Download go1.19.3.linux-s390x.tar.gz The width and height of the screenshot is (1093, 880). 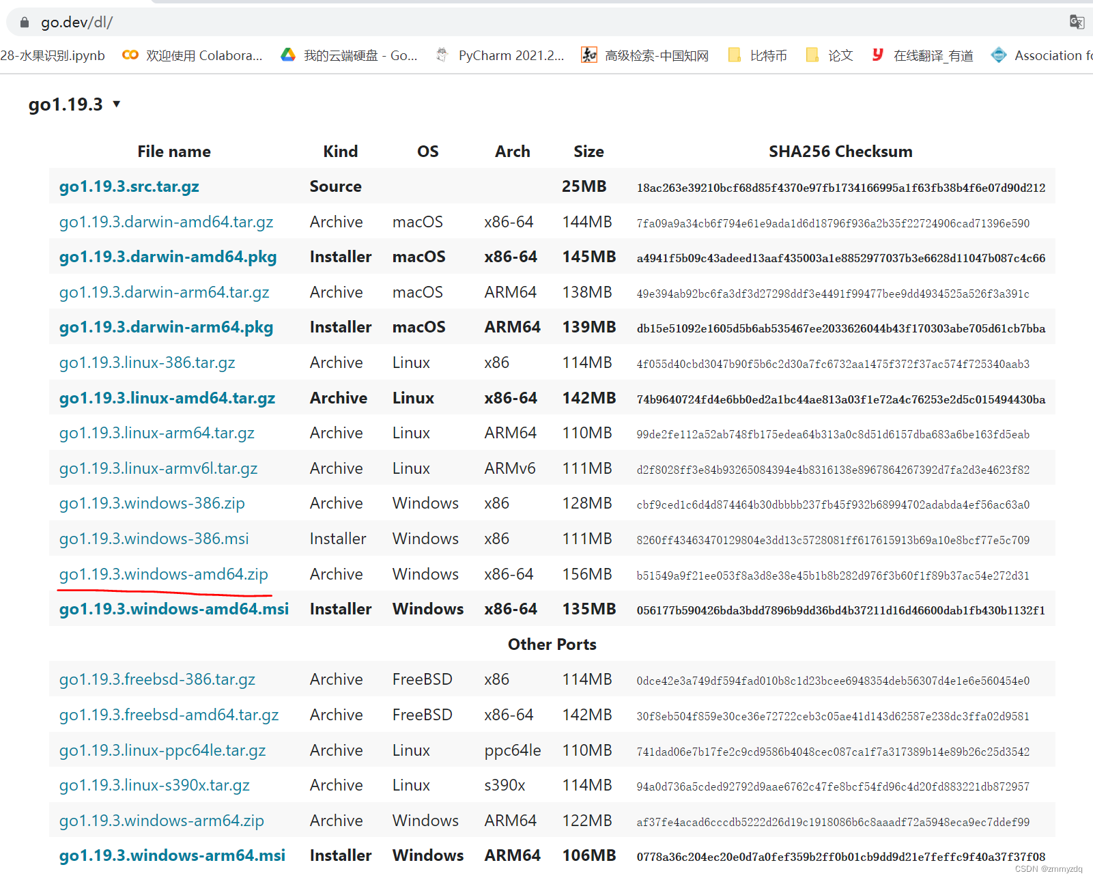pyautogui.click(x=154, y=785)
